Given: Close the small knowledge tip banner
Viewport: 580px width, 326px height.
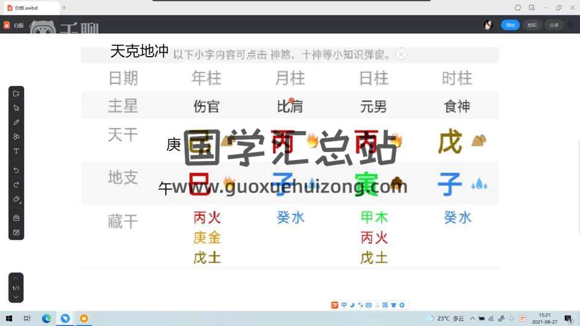Looking at the screenshot, I should tap(401, 54).
